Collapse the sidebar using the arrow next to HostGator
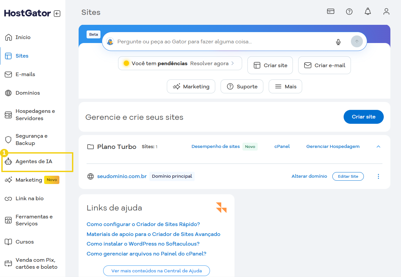401x277 pixels. [x=57, y=13]
